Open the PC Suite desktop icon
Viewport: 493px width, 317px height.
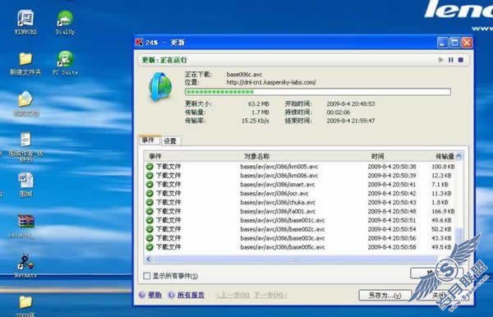point(65,62)
